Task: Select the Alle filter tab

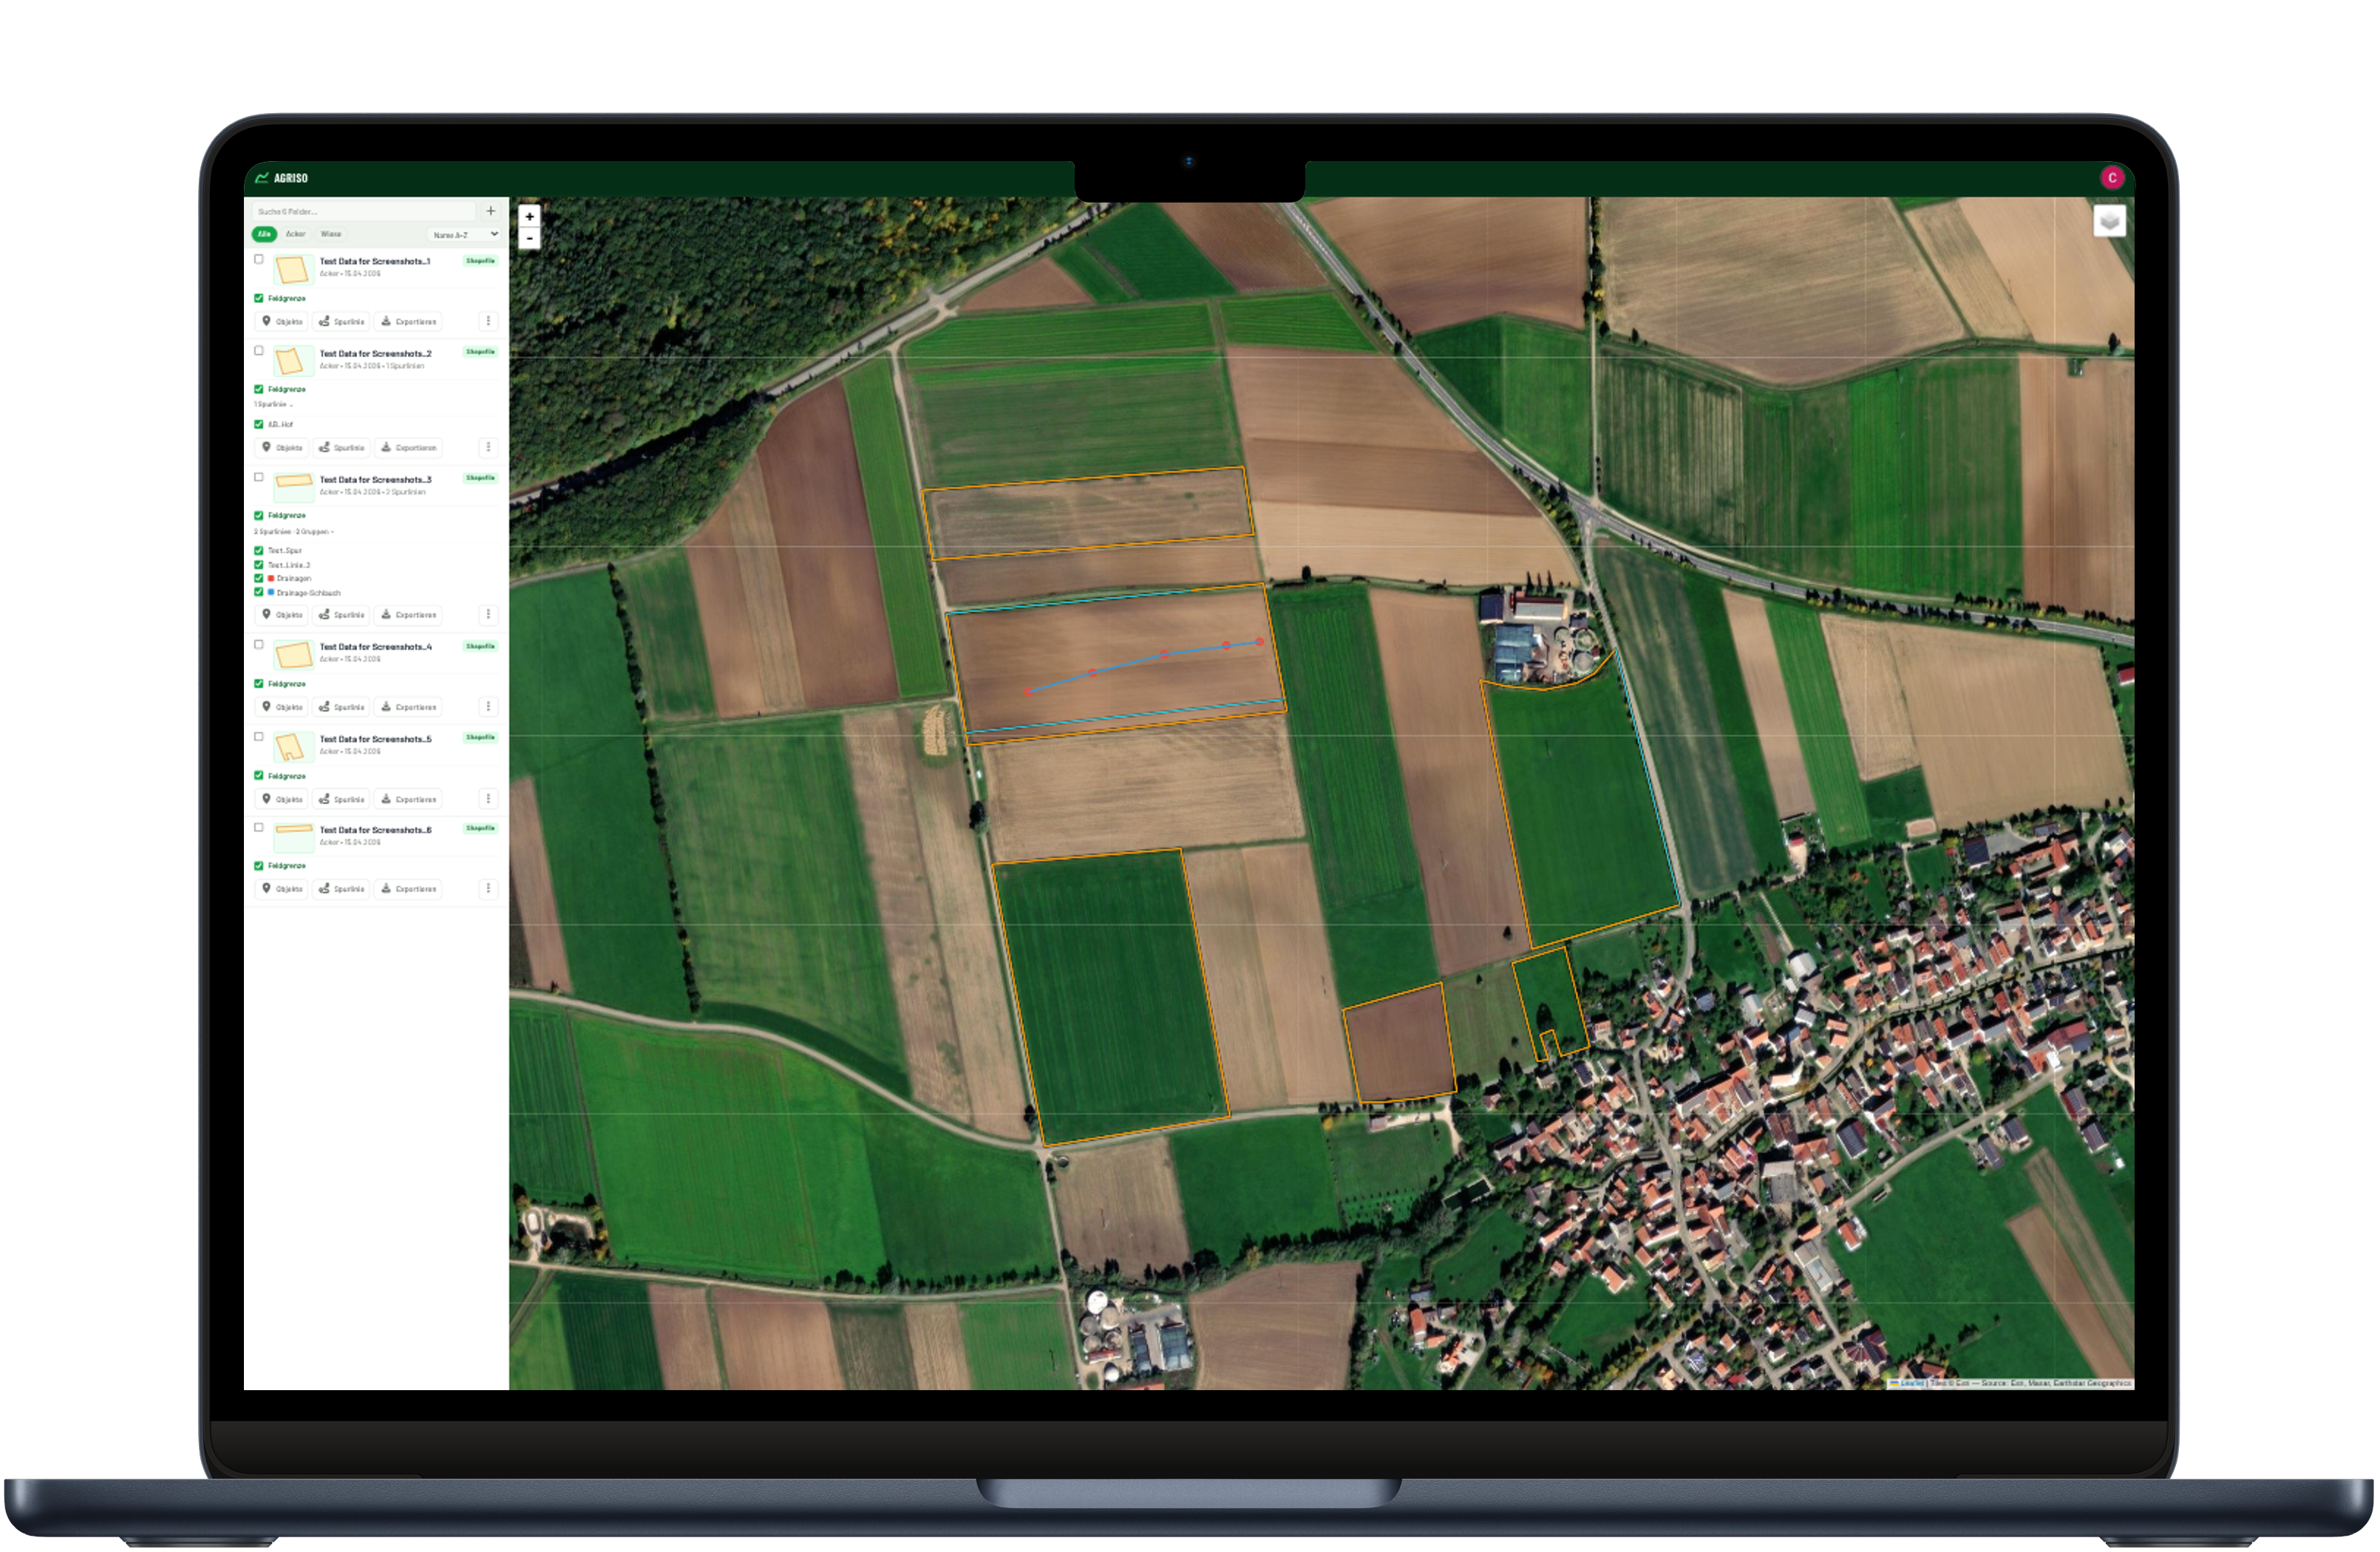Action: tap(264, 234)
